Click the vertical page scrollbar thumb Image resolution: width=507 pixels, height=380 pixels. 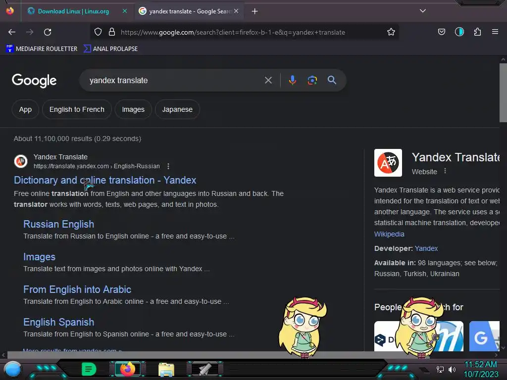(x=503, y=93)
